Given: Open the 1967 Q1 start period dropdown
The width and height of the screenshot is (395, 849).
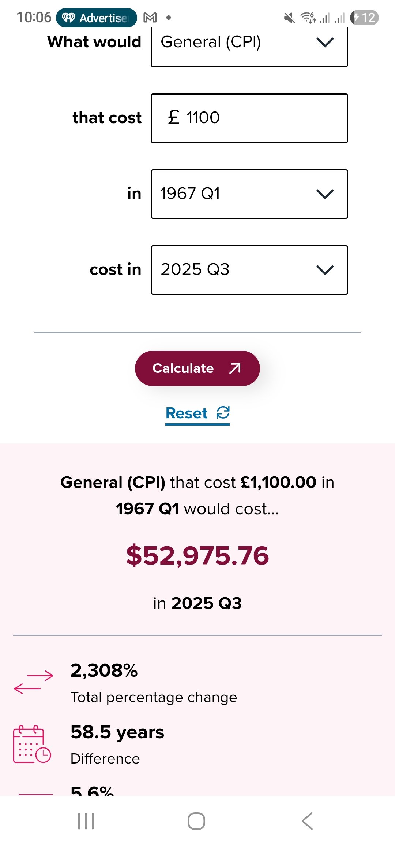Looking at the screenshot, I should pyautogui.click(x=249, y=194).
